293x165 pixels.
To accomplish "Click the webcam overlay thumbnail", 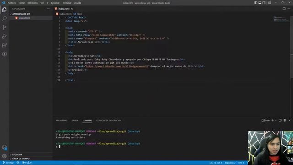I will (270, 148).
